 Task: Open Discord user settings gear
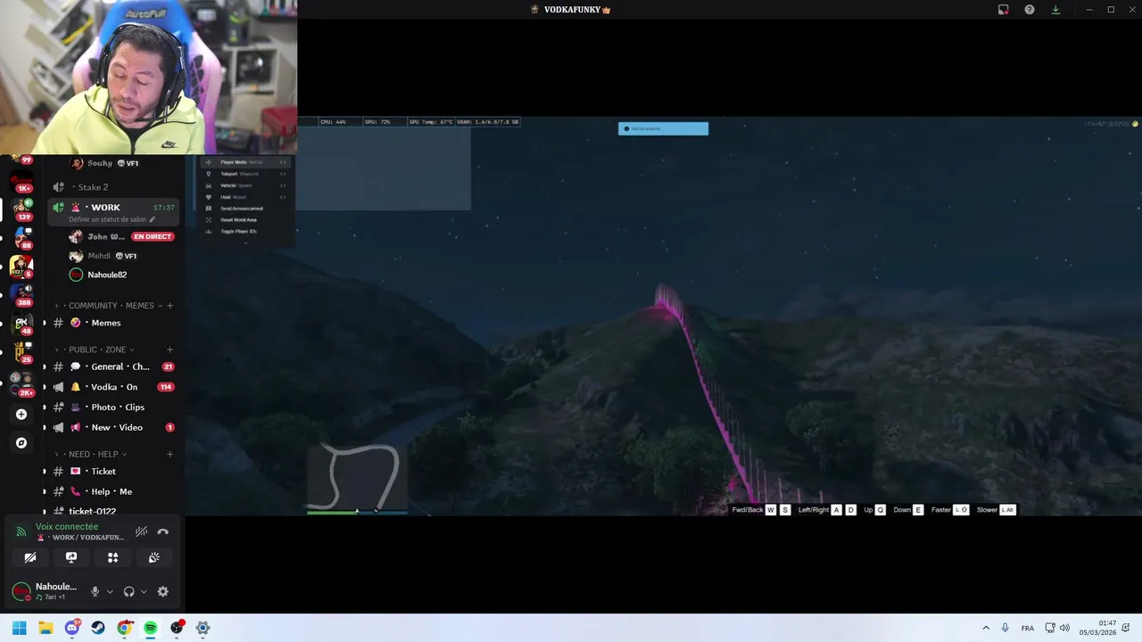coord(162,591)
